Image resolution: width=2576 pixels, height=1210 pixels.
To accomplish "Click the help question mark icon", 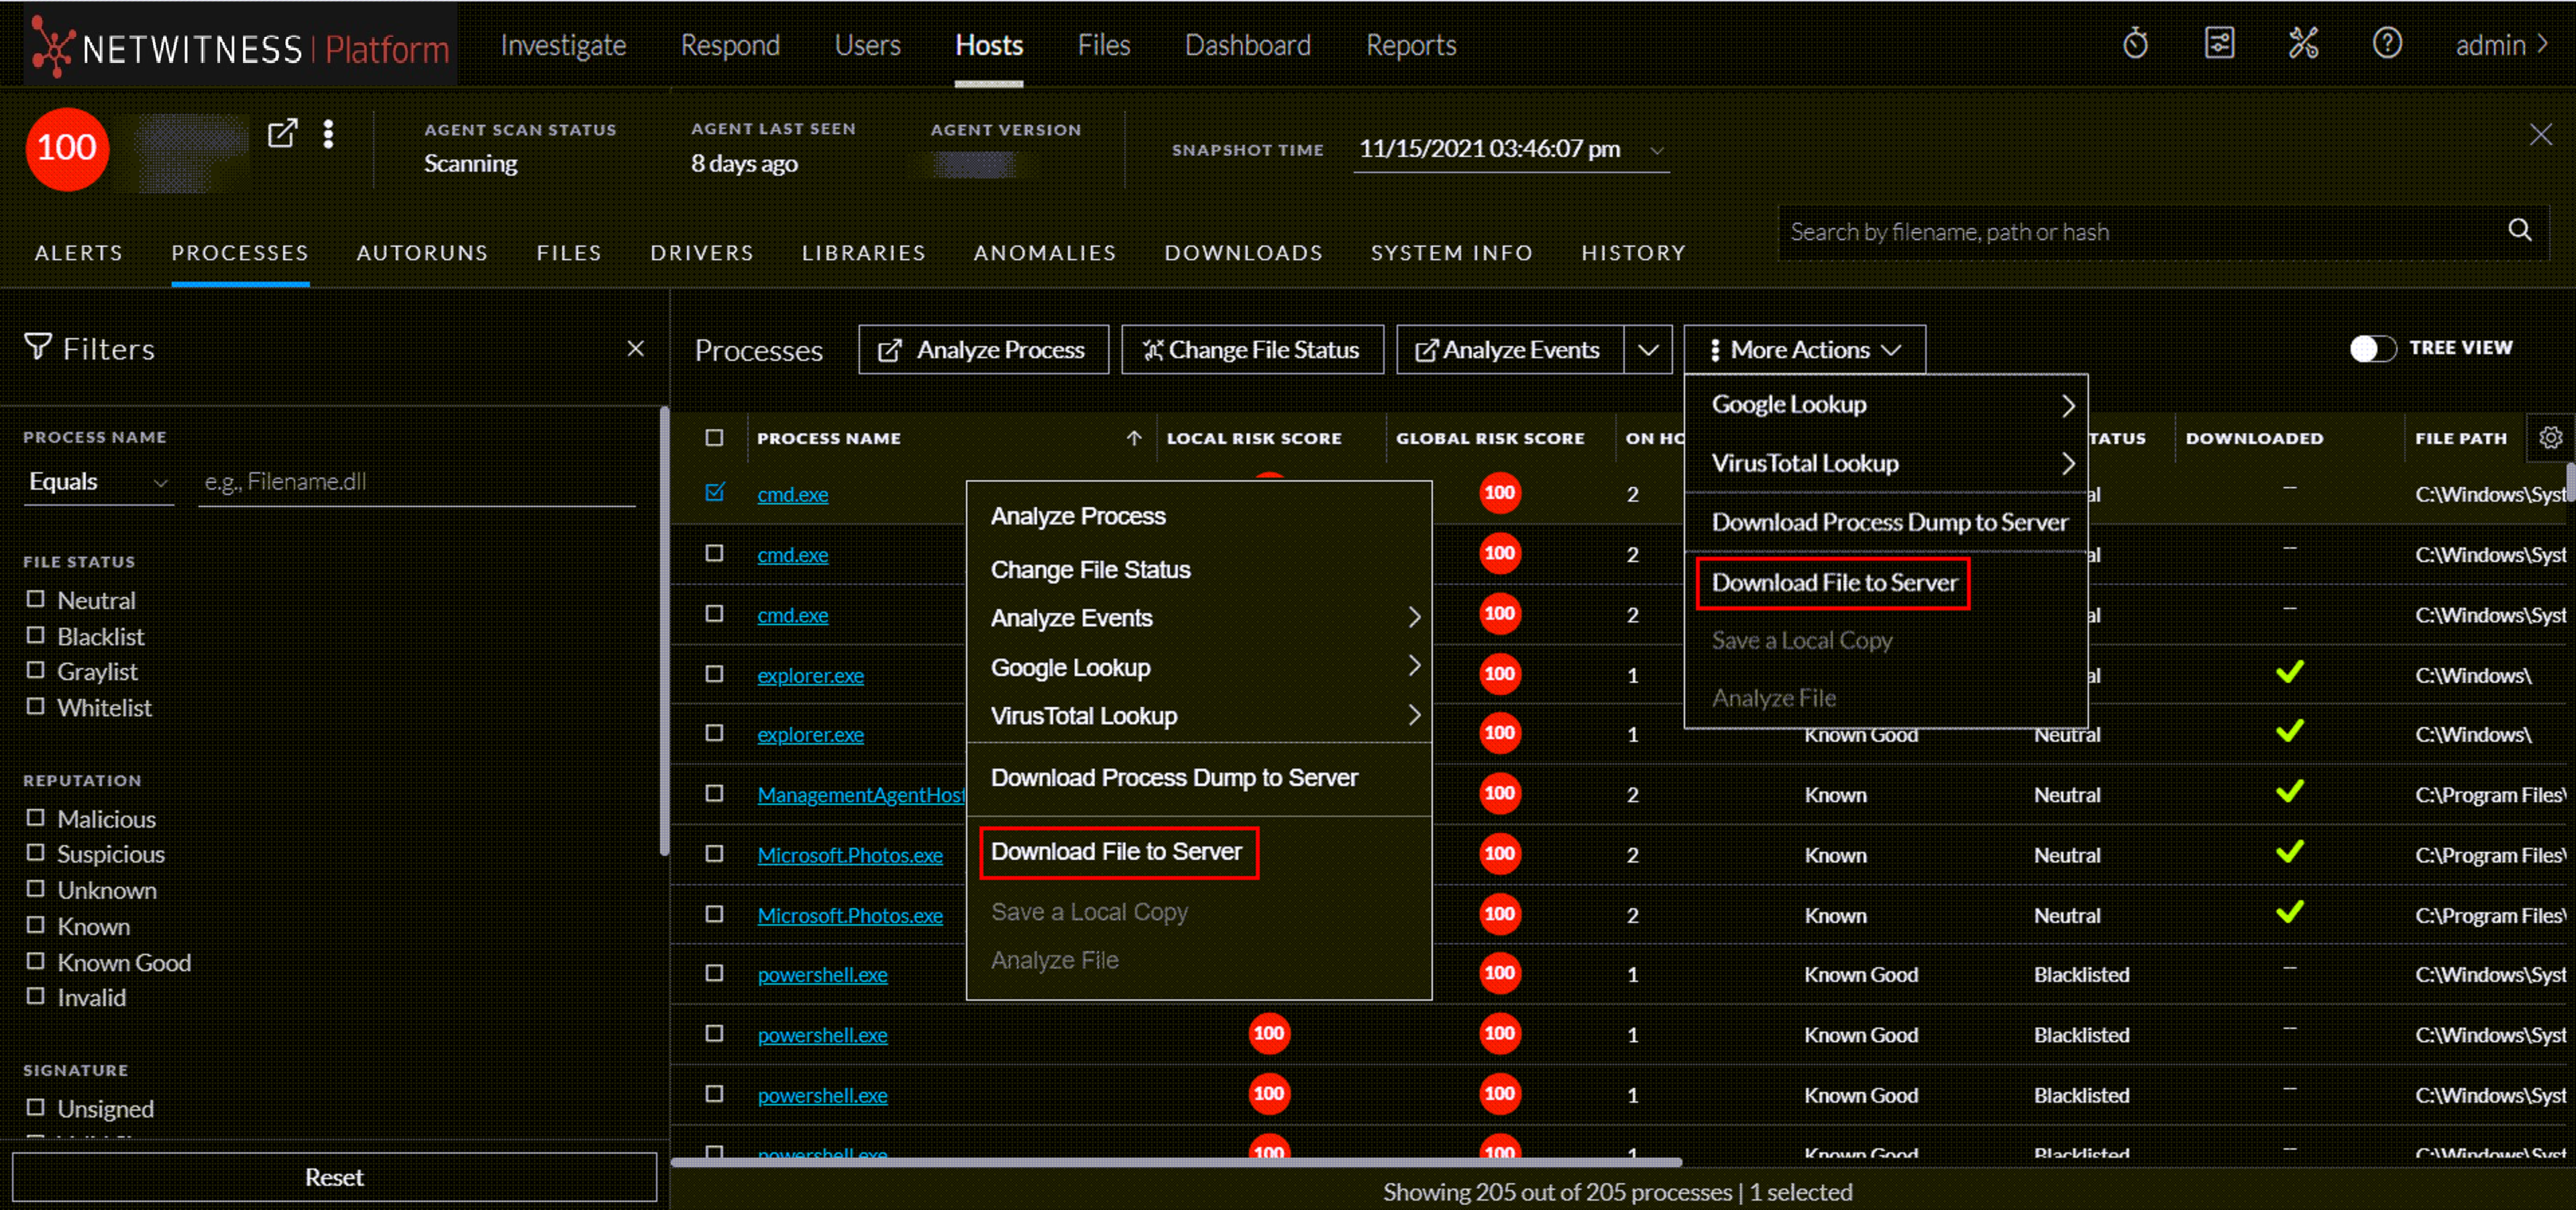I will (2387, 44).
